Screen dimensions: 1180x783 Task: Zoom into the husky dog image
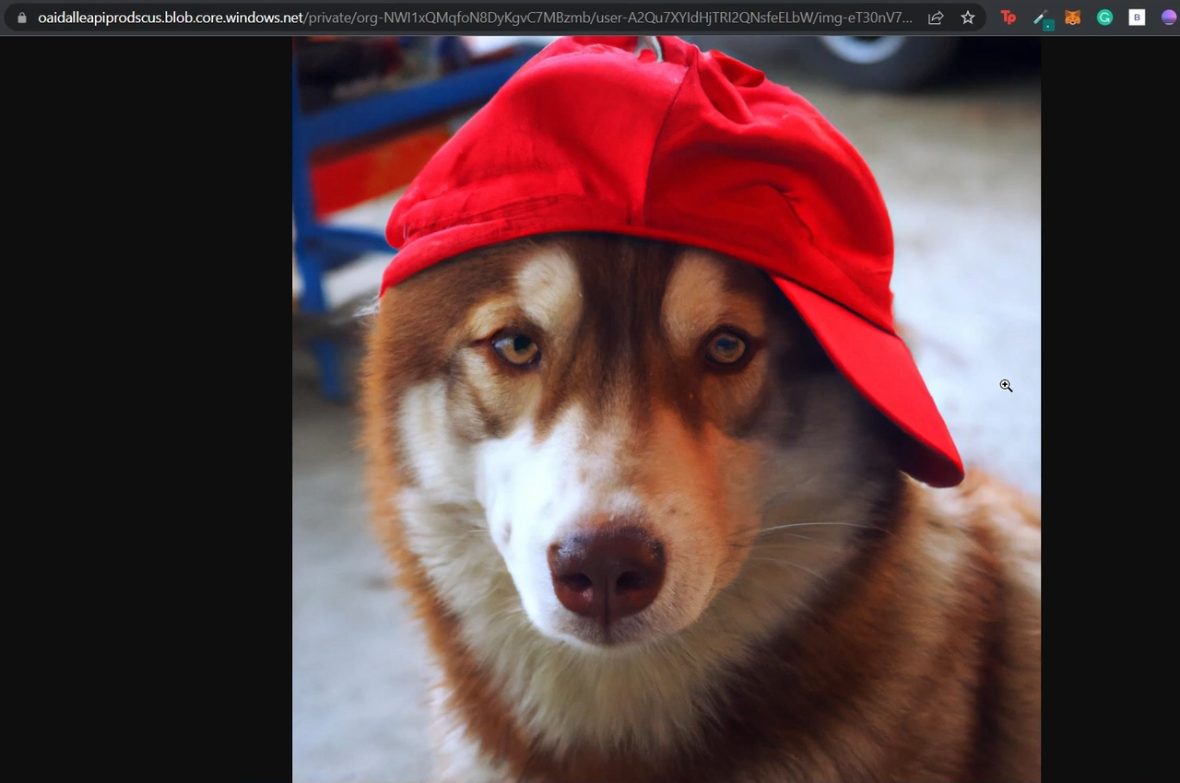tap(667, 409)
